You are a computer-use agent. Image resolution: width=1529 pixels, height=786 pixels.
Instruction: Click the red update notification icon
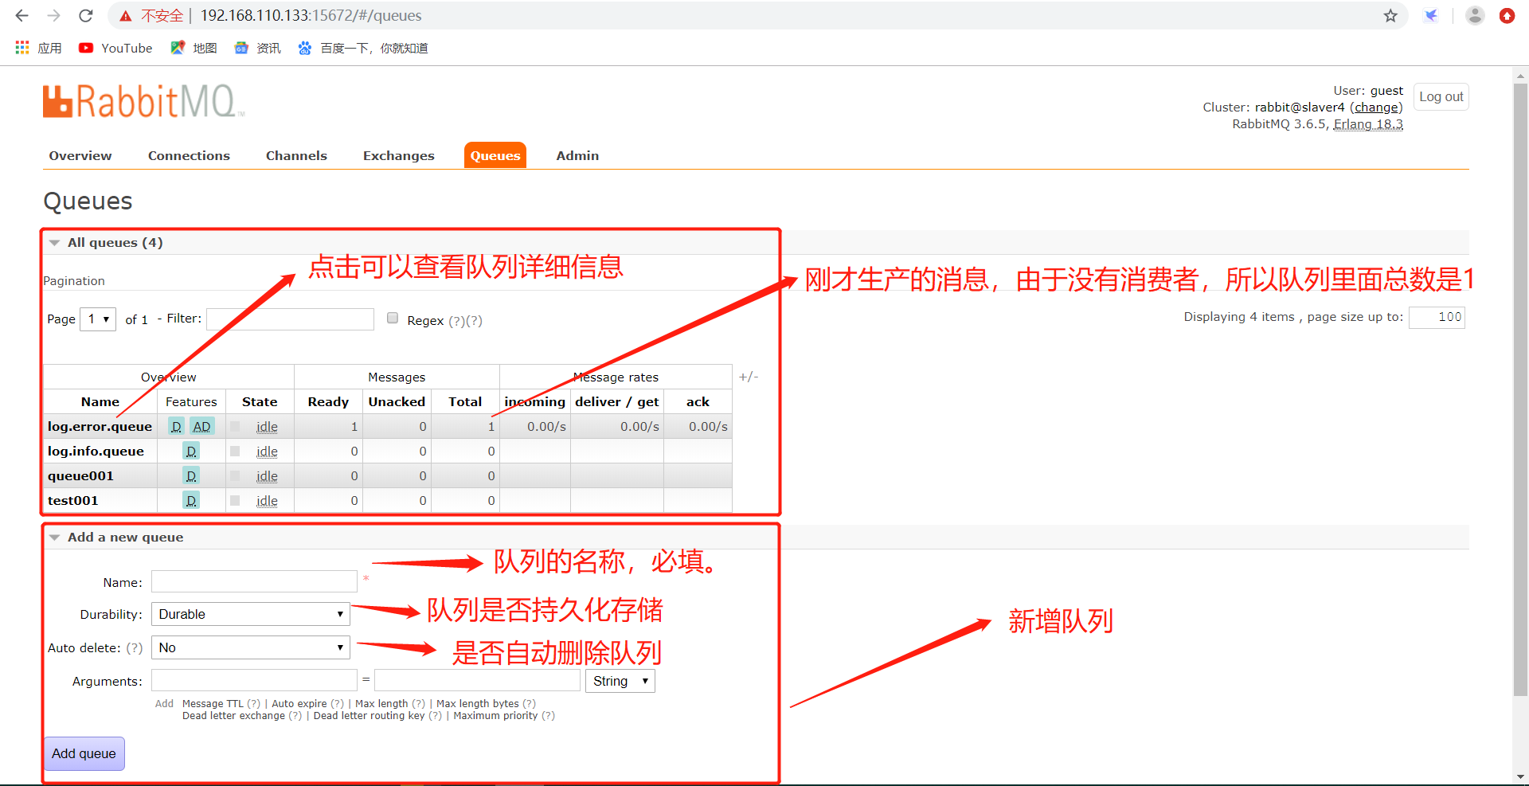click(x=1507, y=16)
